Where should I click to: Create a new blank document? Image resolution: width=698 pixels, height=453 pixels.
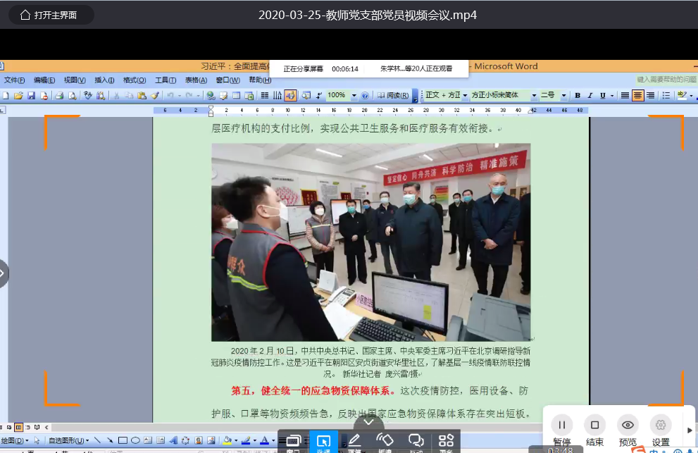6,95
